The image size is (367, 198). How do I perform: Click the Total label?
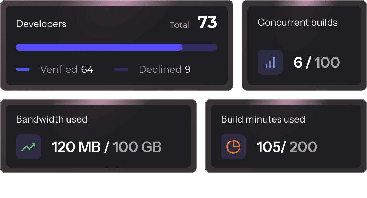(180, 25)
